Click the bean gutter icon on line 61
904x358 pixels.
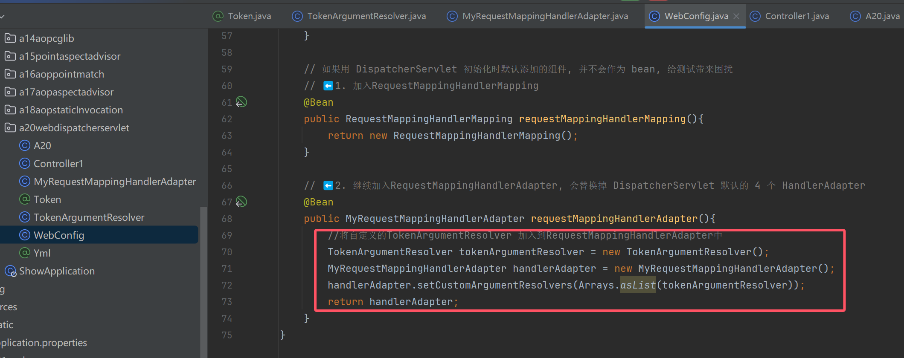[x=241, y=102]
